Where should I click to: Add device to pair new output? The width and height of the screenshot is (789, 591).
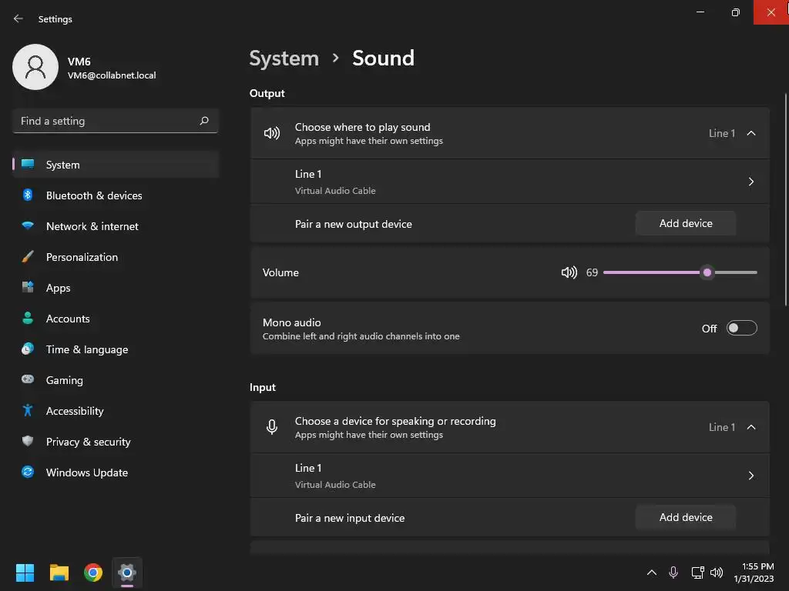coord(686,223)
